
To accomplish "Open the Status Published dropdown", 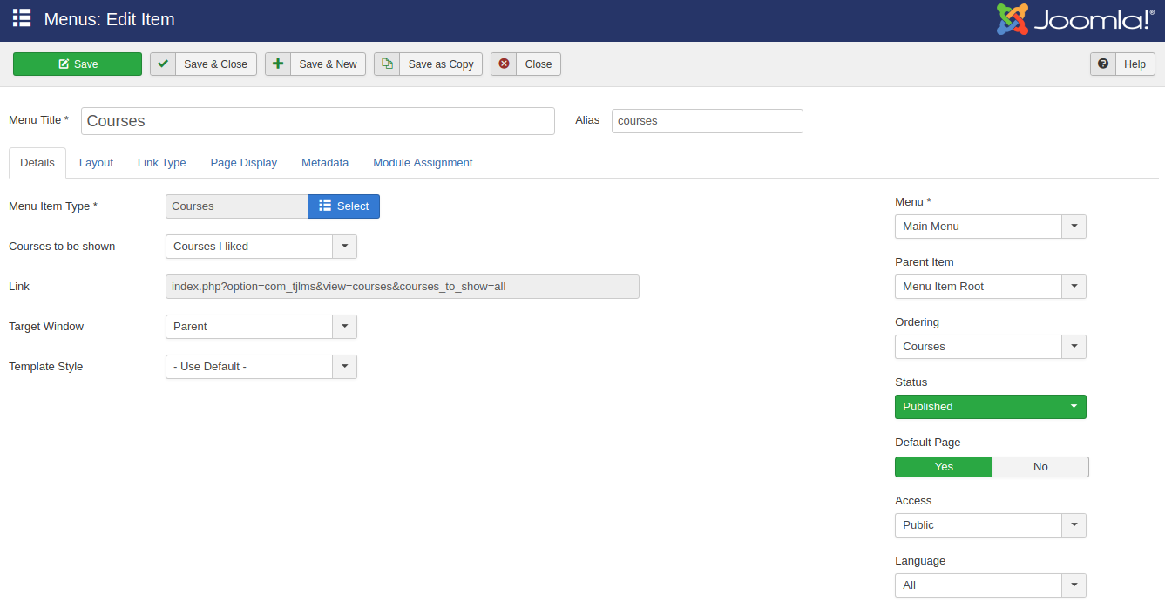I will pos(990,407).
